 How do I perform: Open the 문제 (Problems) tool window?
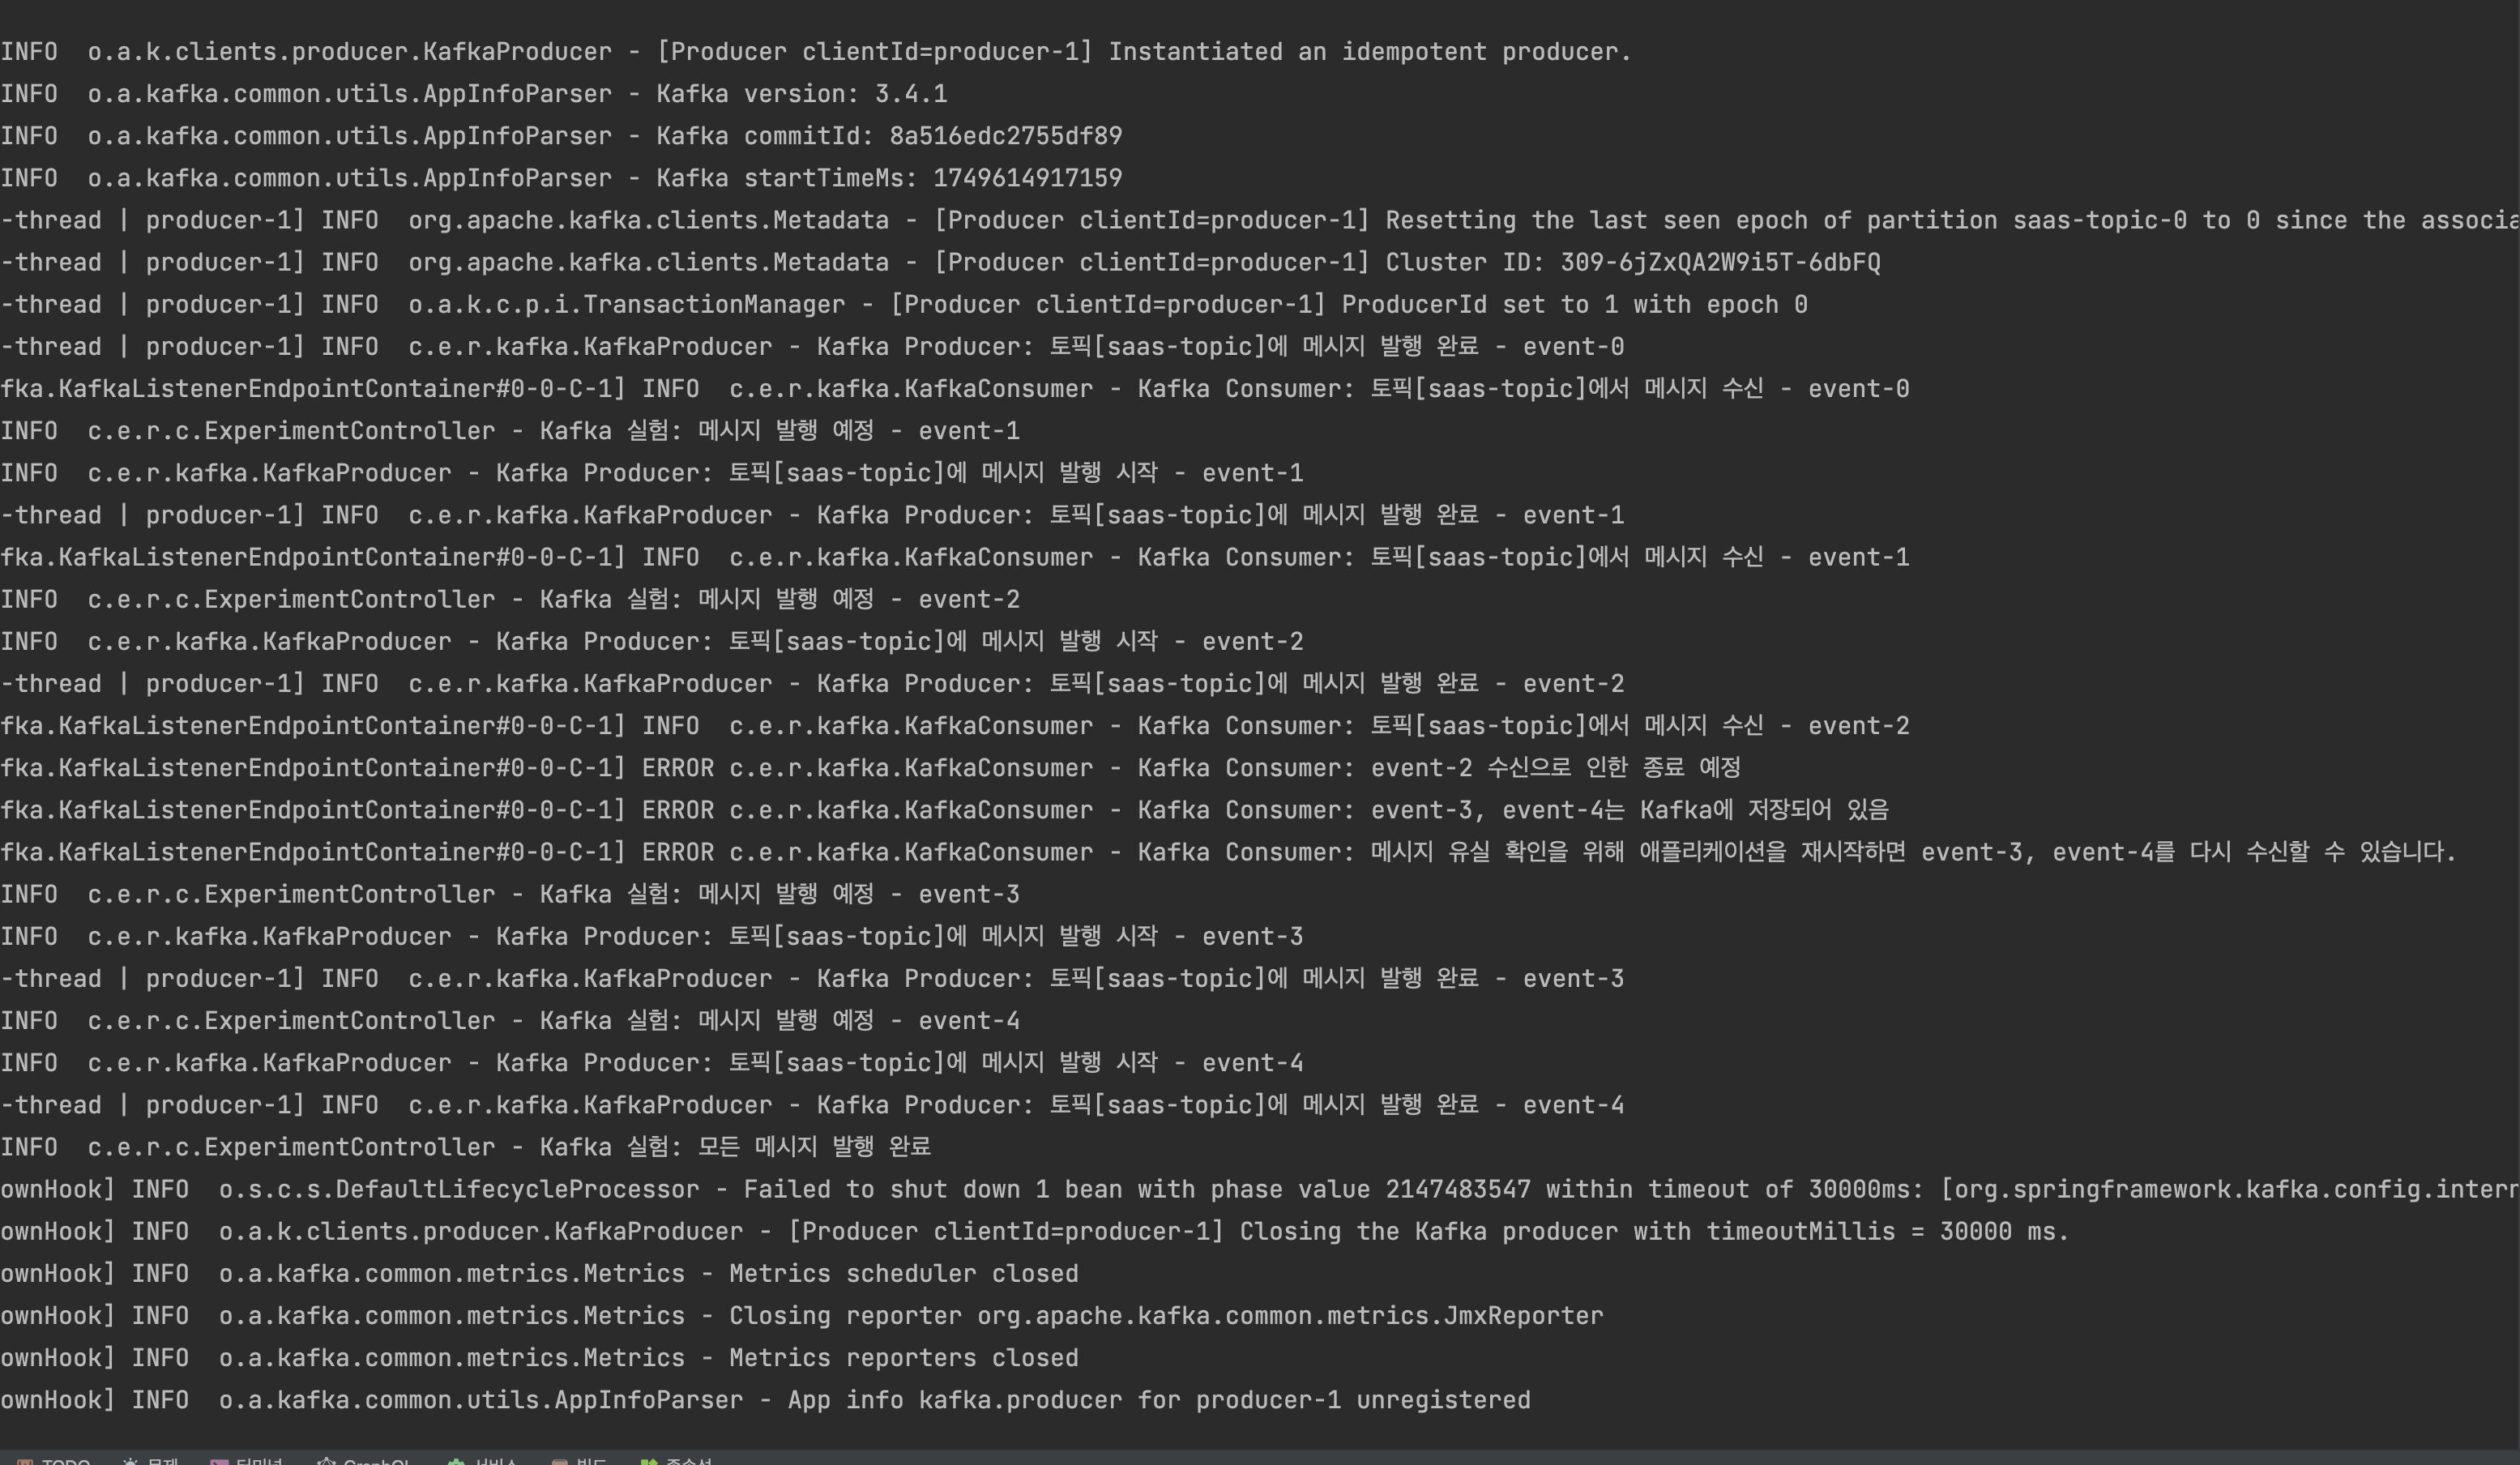click(x=150, y=1461)
